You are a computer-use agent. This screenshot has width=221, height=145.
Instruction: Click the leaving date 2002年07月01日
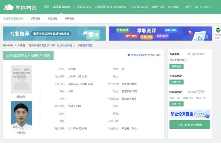pos(77,128)
